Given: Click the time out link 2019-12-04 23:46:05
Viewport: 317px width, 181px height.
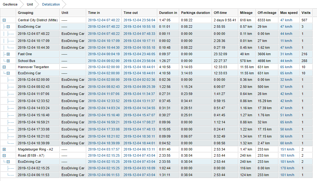Looking at the screenshot, I should coord(139,54).
